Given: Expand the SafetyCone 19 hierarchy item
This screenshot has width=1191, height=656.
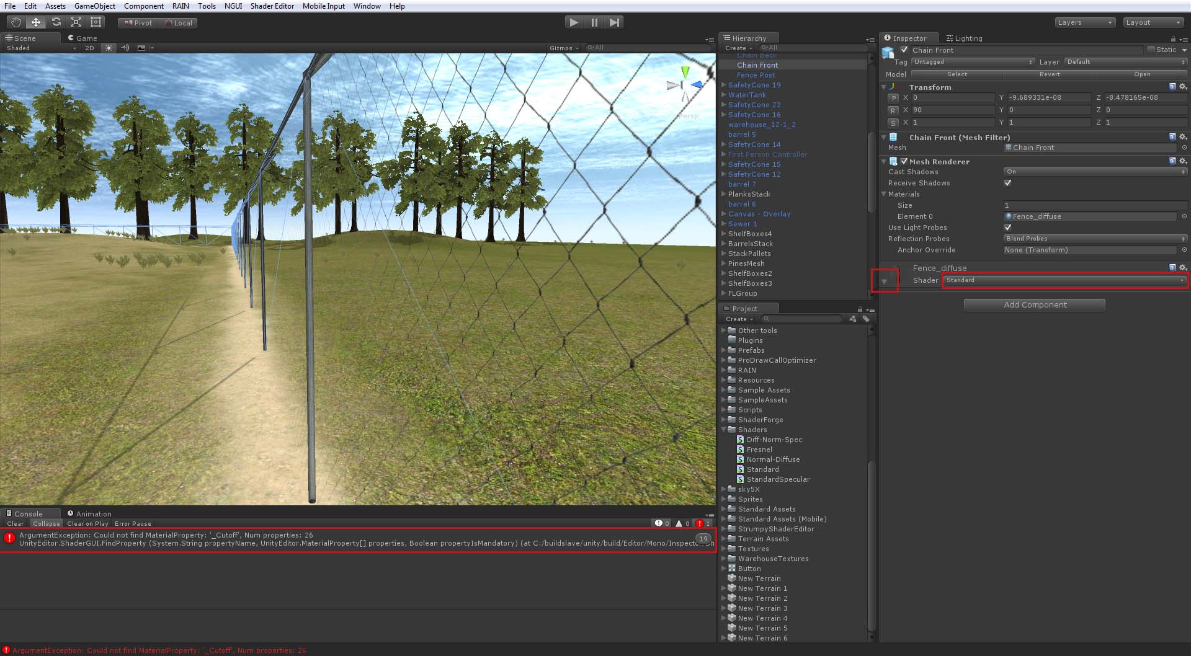Looking at the screenshot, I should pyautogui.click(x=724, y=85).
